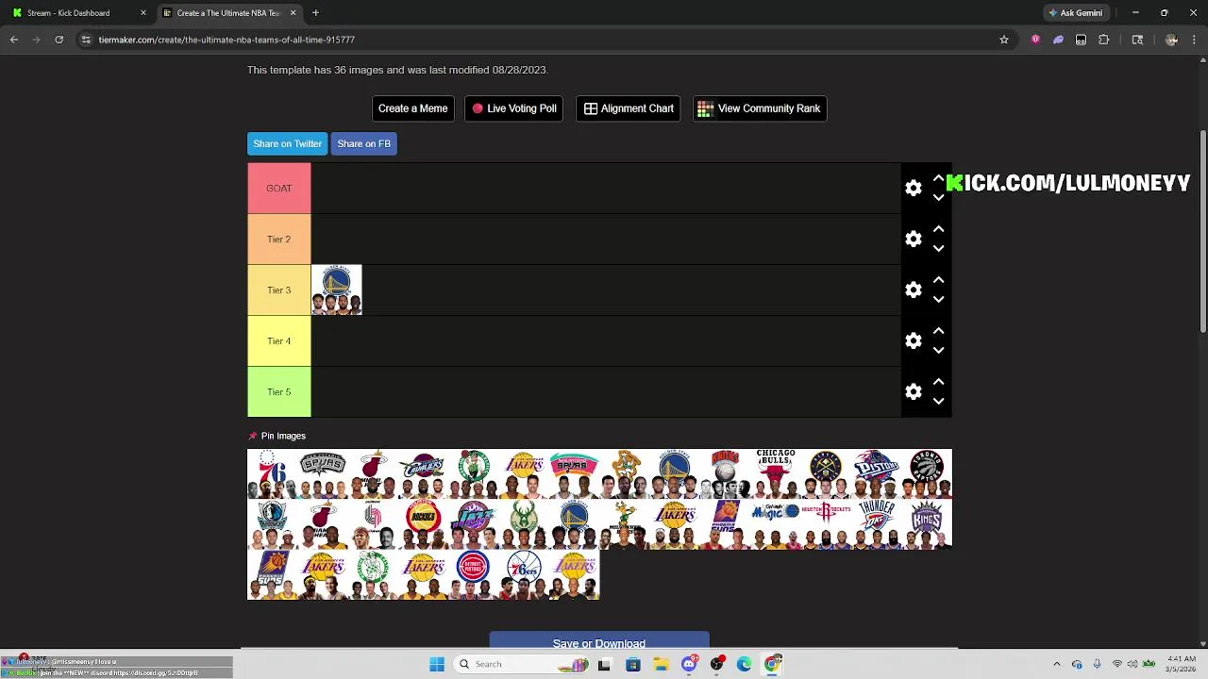1208x679 pixels.
Task: Select the Dallas Mavericks team image
Action: click(272, 524)
